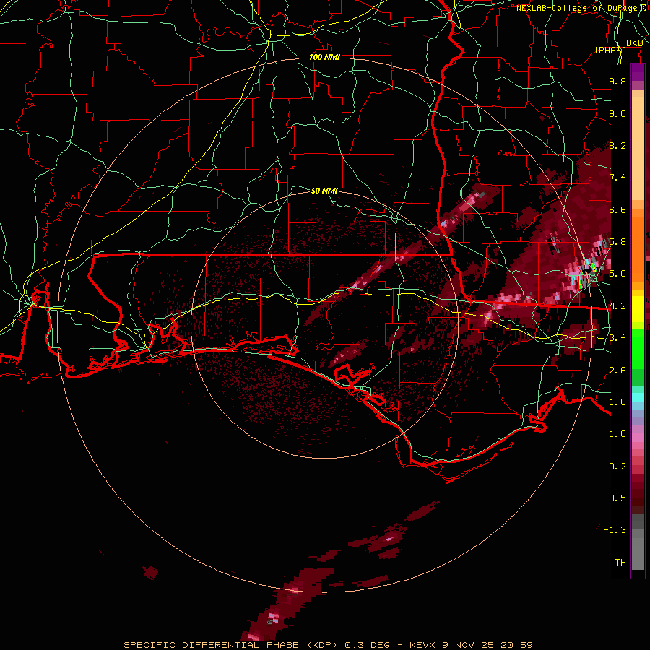The height and width of the screenshot is (650, 650).
Task: Click the 7.4 value on color scale
Action: 617,178
